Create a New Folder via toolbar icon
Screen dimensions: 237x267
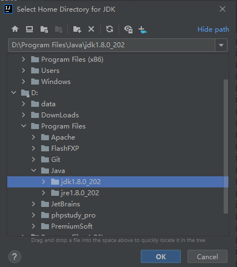tap(77, 29)
